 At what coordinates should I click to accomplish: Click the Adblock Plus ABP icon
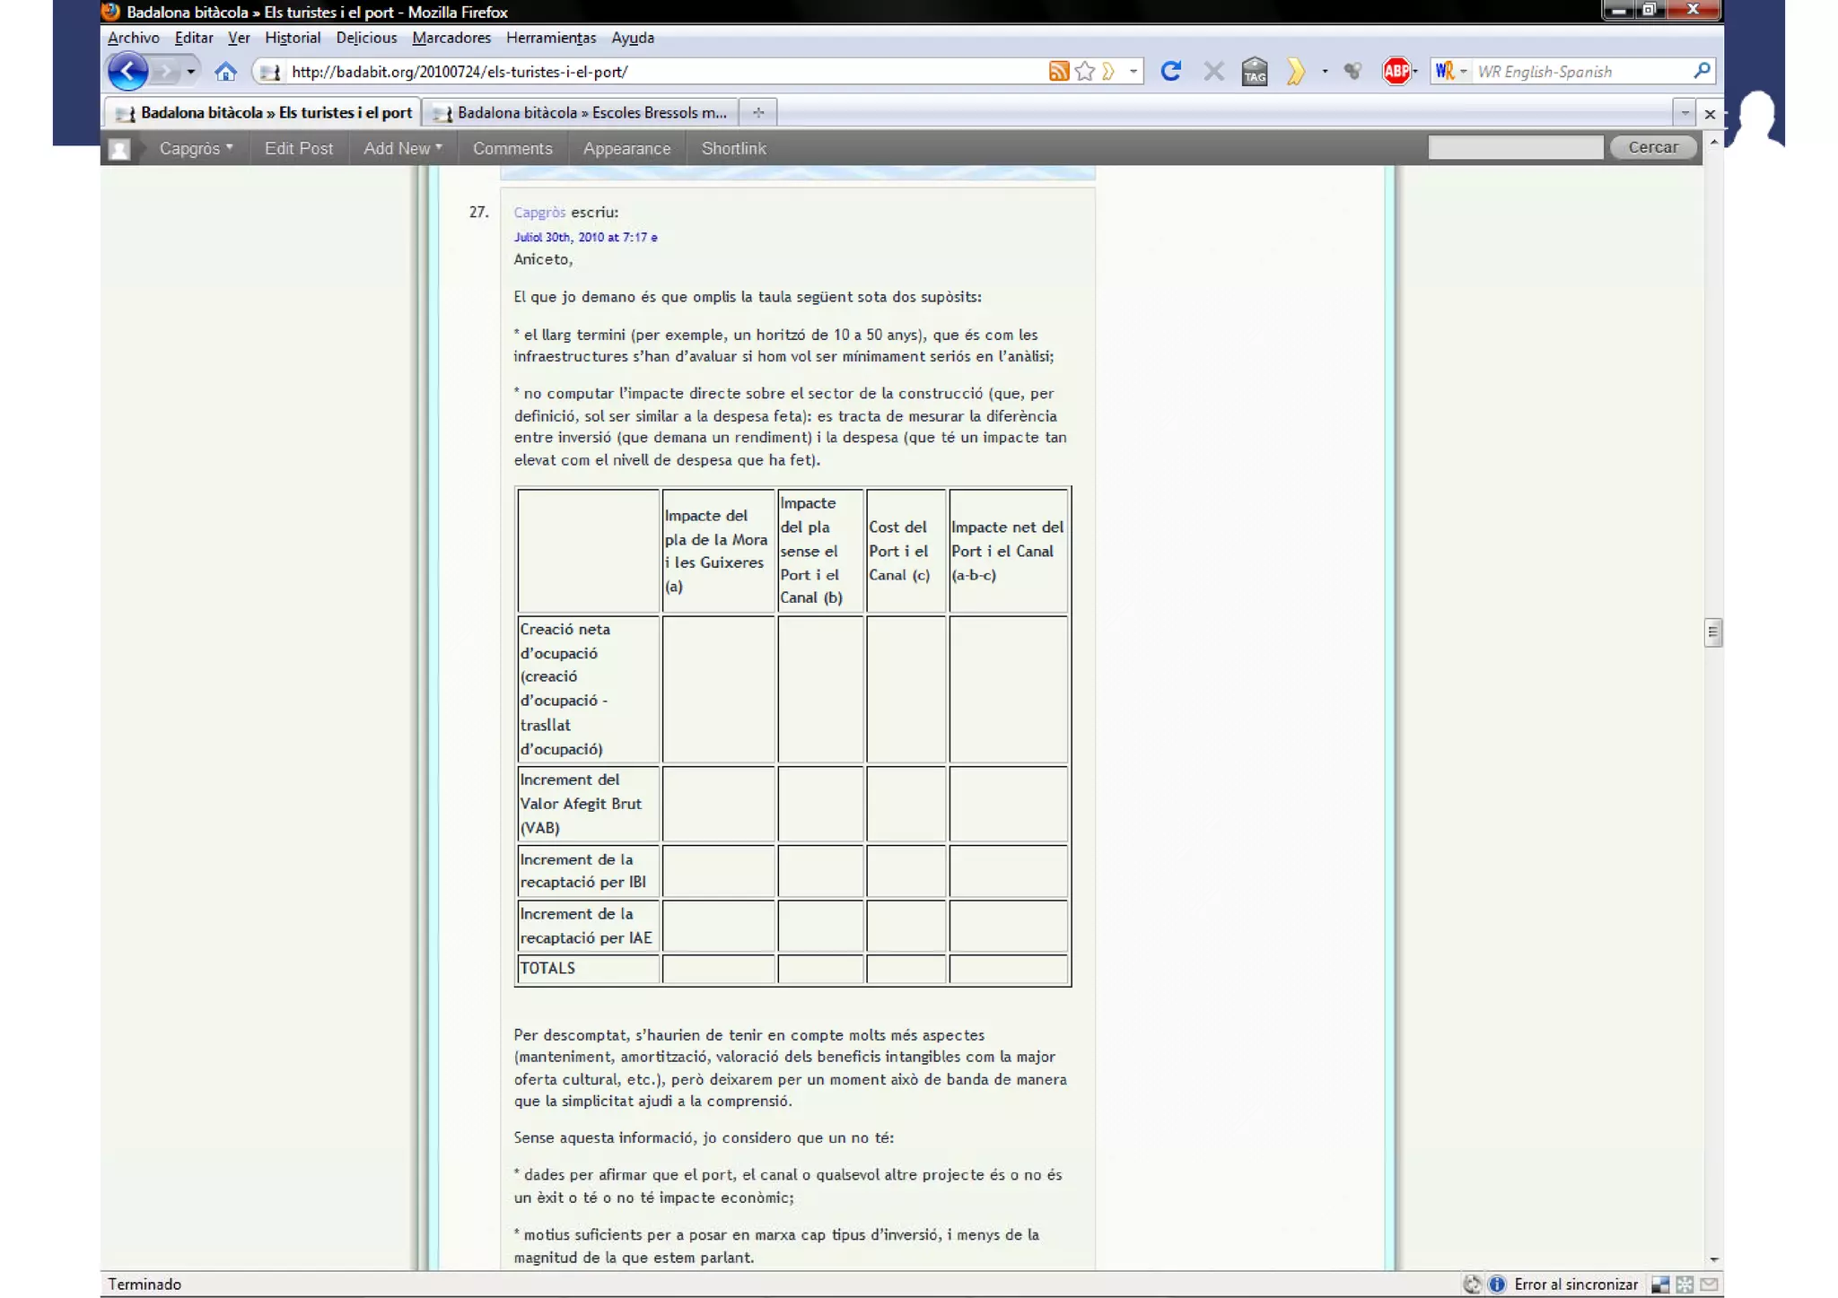point(1396,72)
